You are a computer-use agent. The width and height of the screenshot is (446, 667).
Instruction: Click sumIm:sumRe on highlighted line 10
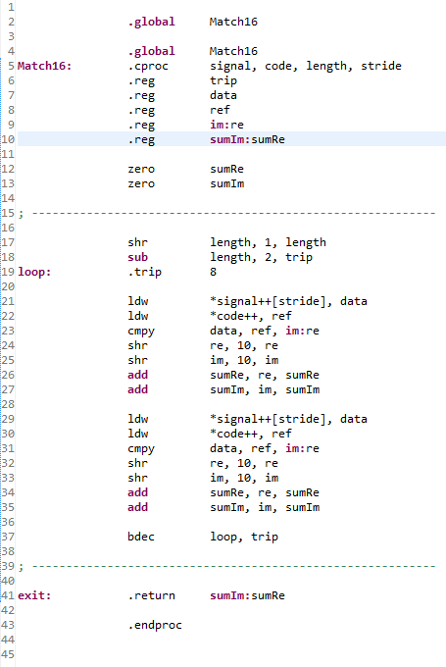click(x=247, y=139)
